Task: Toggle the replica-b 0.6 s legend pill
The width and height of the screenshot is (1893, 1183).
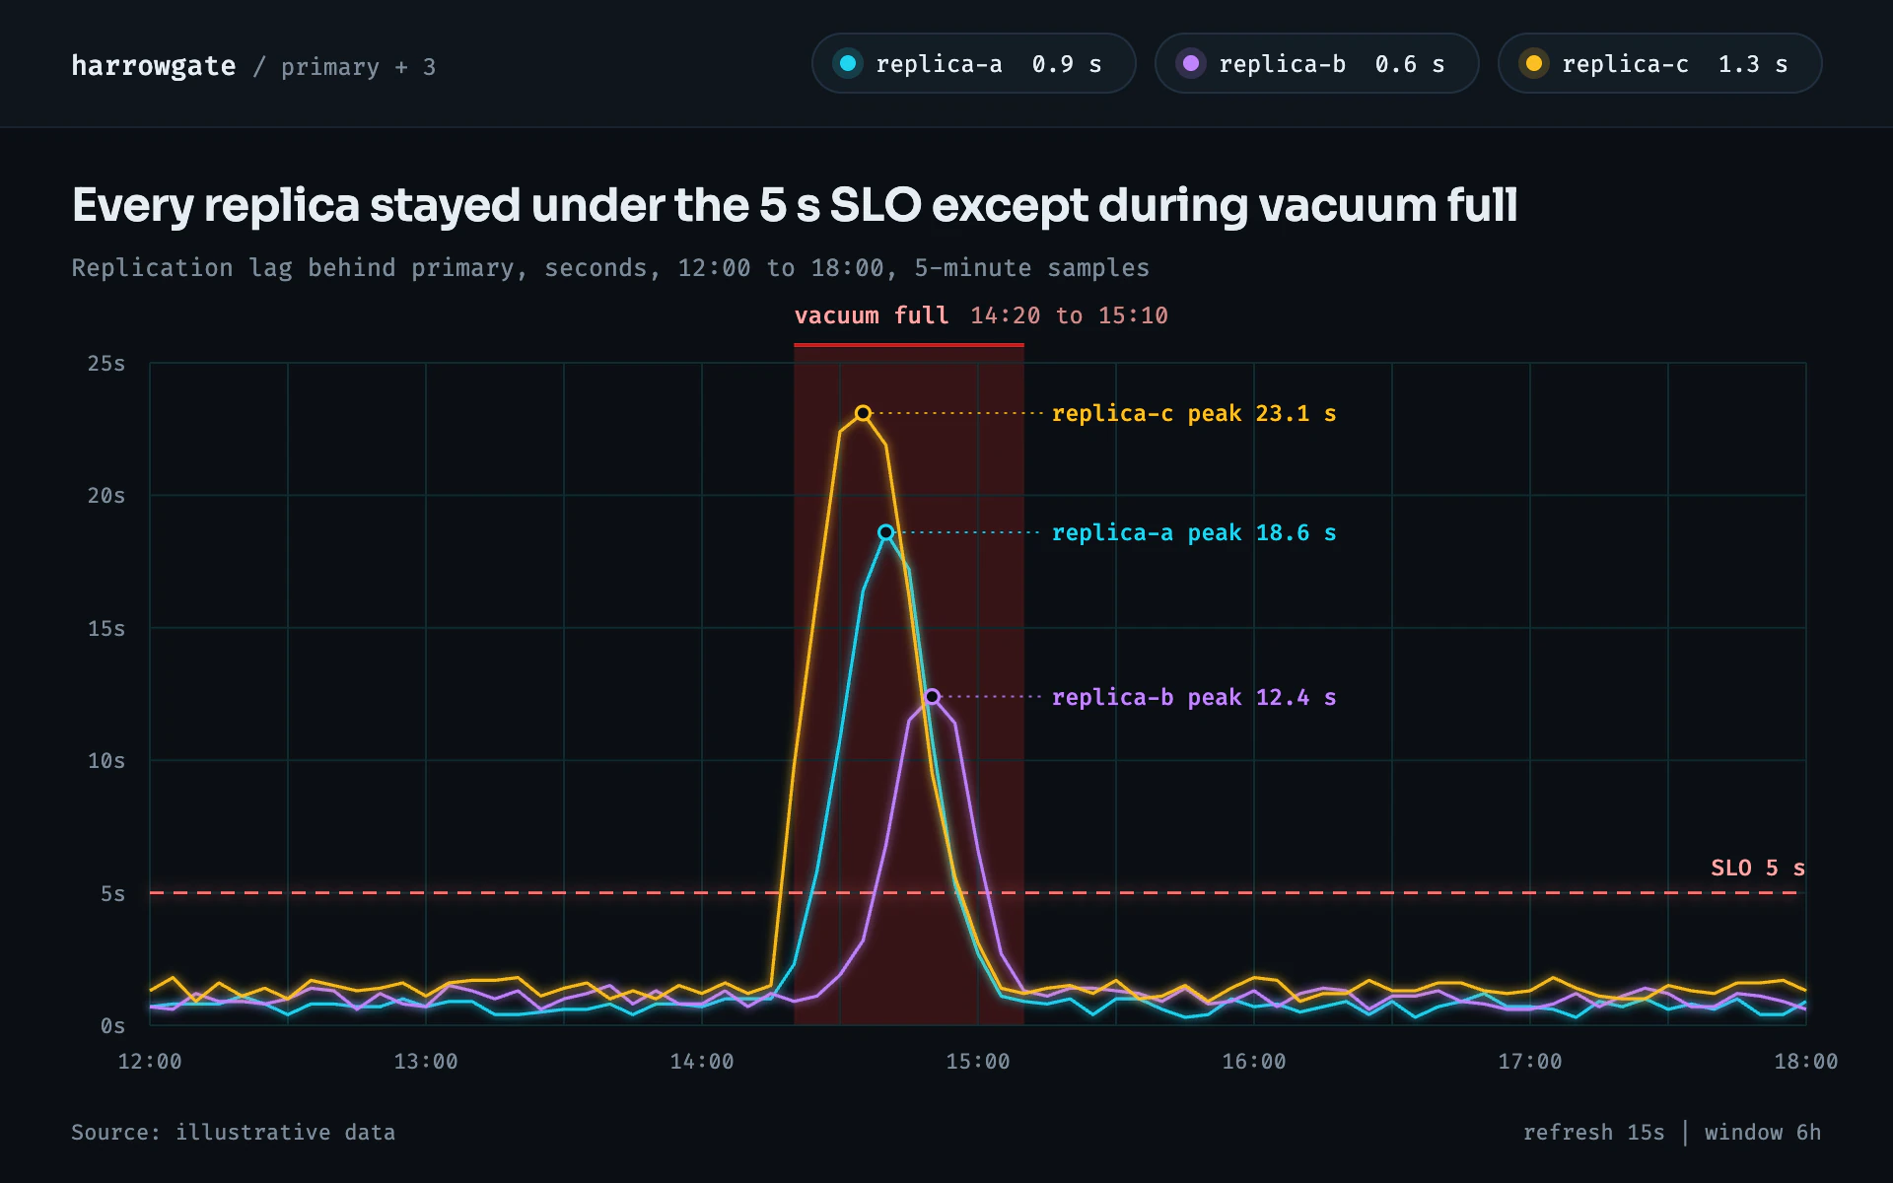Action: click(1316, 64)
